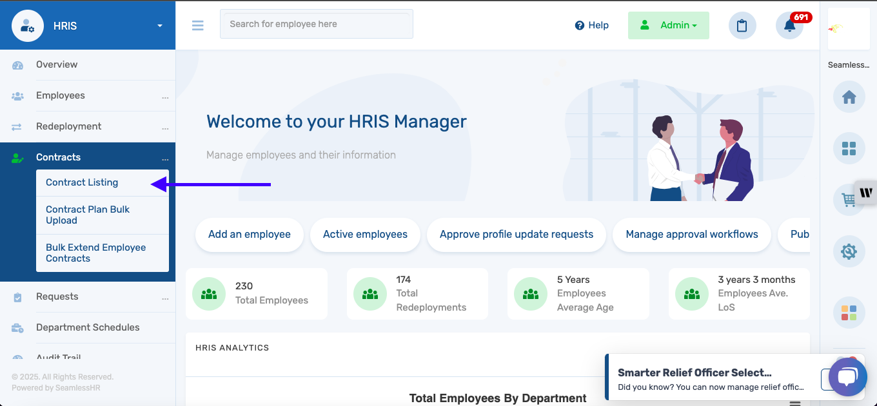Click the home icon in right panel

click(x=849, y=97)
